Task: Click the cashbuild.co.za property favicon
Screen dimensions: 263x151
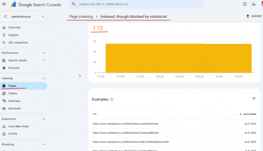Action: pyautogui.click(x=5, y=17)
